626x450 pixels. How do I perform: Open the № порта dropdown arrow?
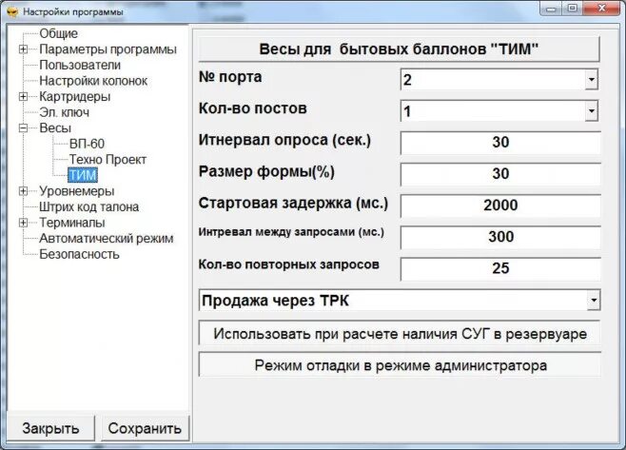point(591,80)
